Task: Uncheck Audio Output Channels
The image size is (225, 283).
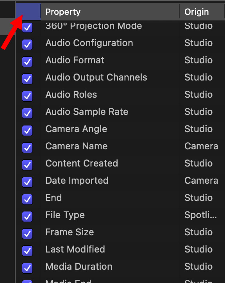Action: 27,79
